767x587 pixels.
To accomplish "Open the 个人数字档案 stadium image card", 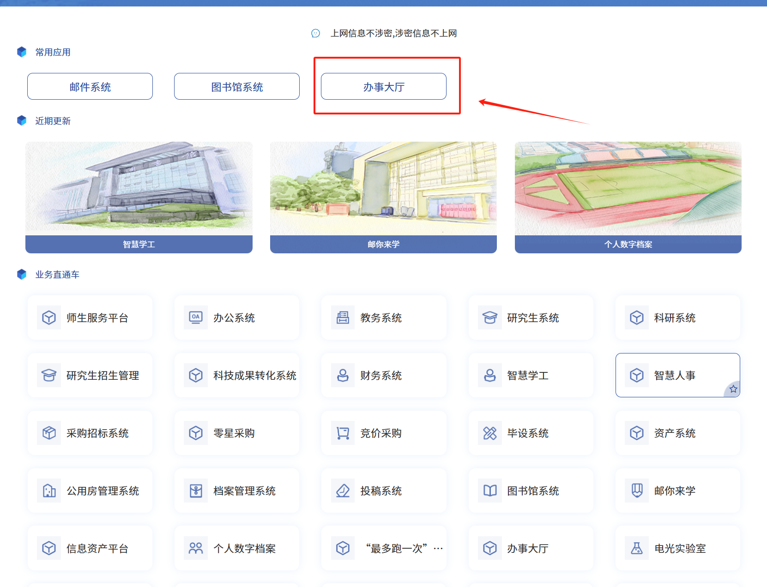I will pos(628,189).
